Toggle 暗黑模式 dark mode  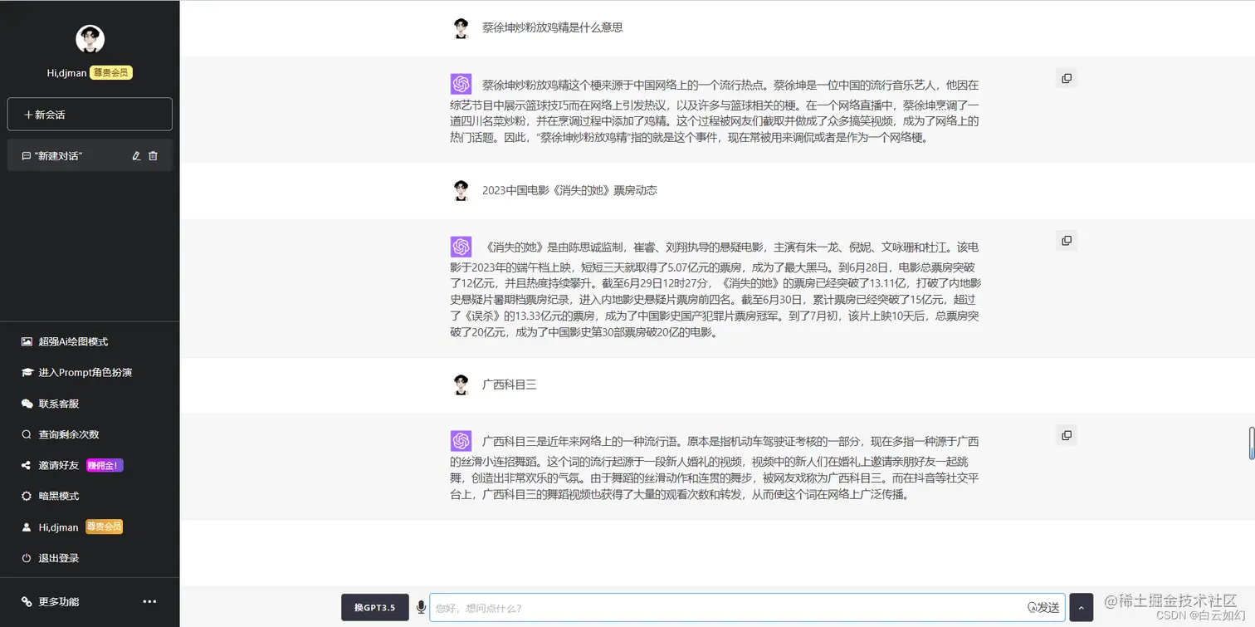[28, 495]
